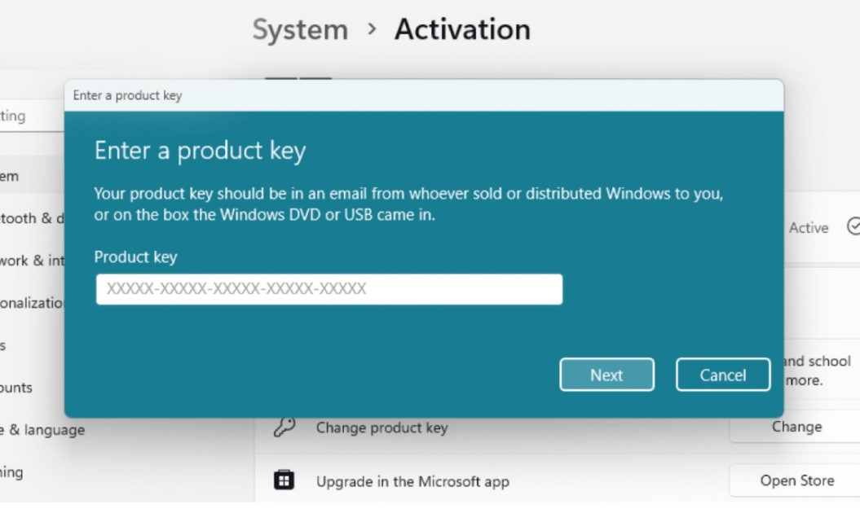Select Next in the product key dialog
Screen dimensions: 860x522
(x=606, y=375)
